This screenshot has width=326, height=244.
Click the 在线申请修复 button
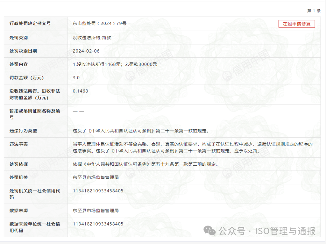coord(297,24)
